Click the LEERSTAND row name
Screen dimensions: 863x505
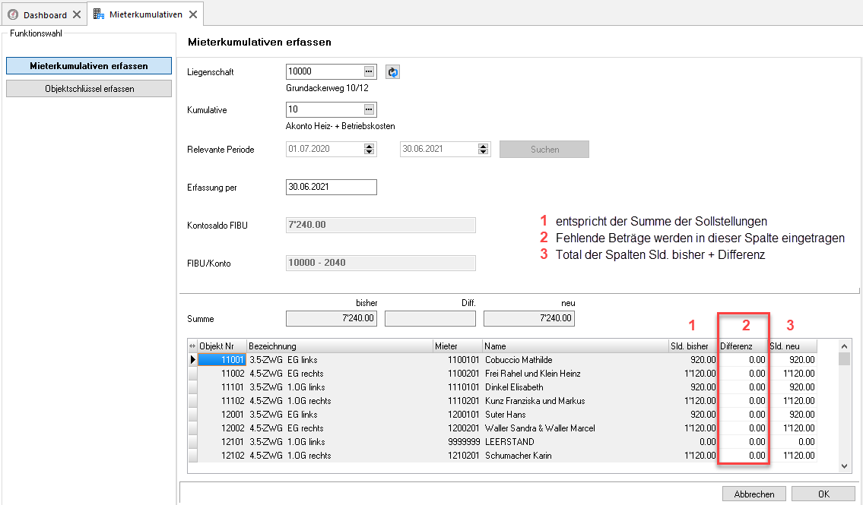click(x=509, y=442)
